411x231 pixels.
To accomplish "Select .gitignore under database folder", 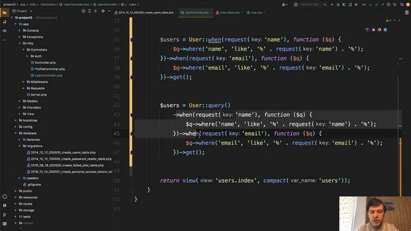I will pos(34,184).
